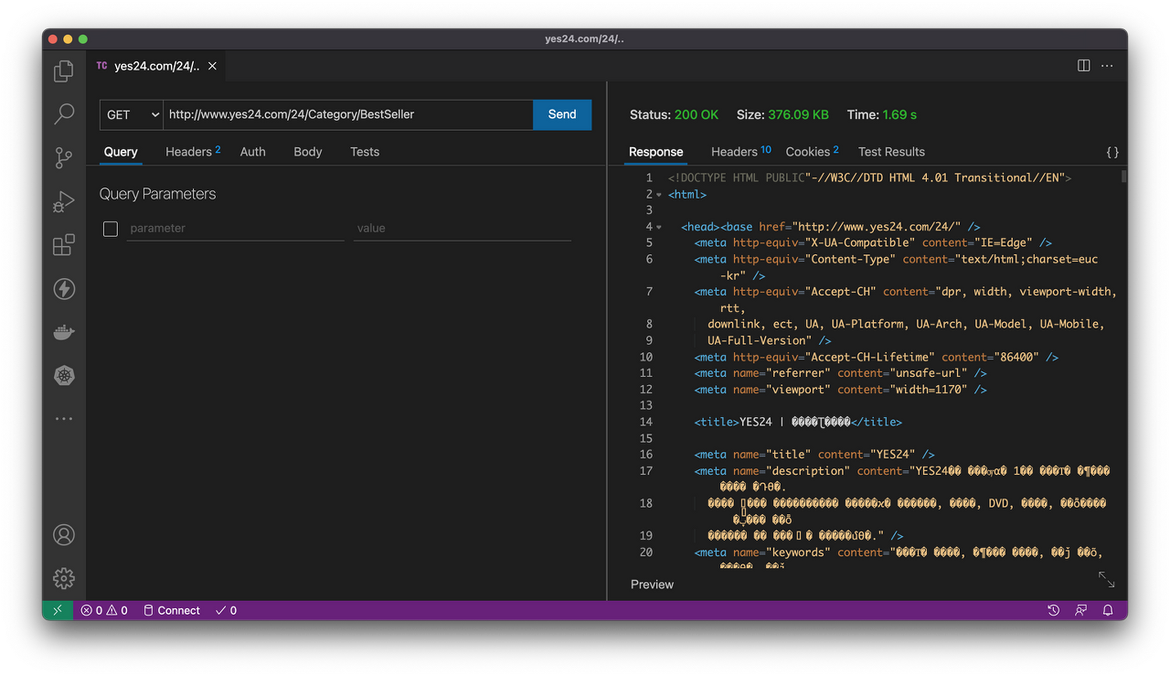Click the Connect database status item
The image size is (1170, 676).
pos(172,610)
